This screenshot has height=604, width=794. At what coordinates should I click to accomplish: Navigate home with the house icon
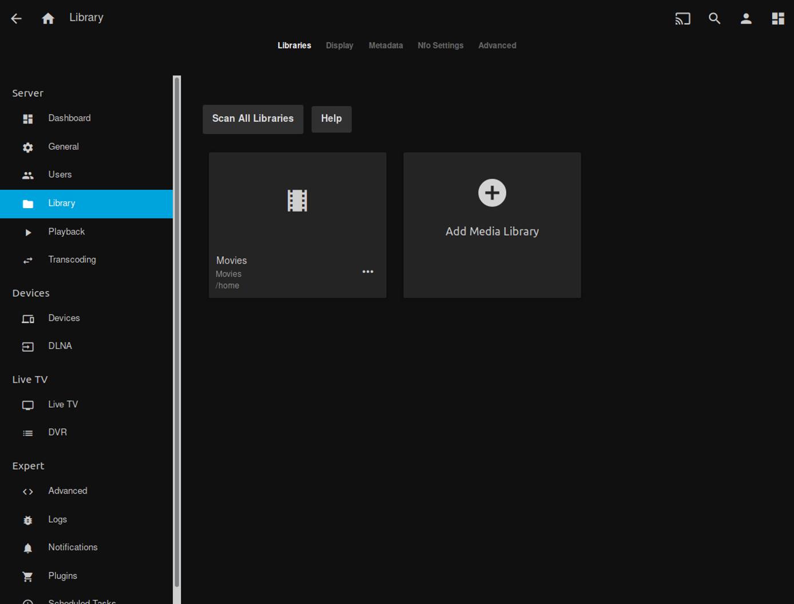tap(48, 18)
